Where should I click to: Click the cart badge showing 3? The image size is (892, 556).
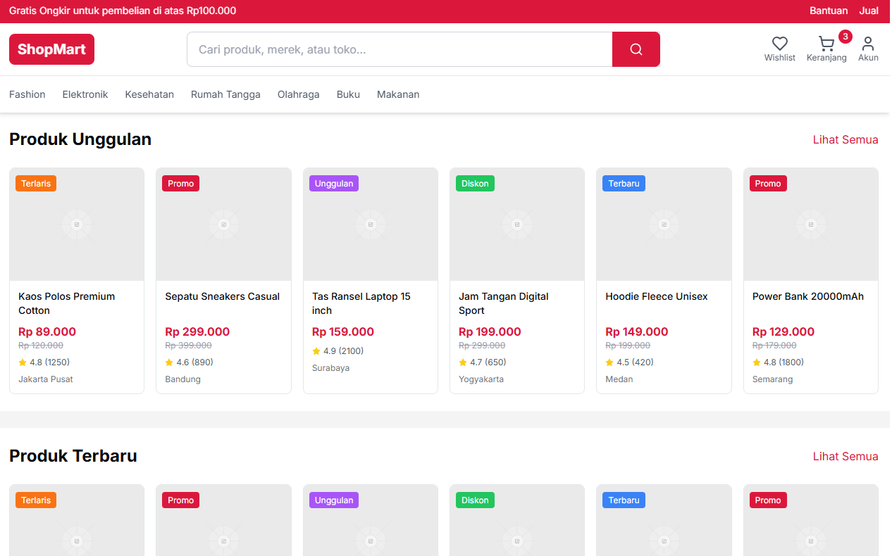pyautogui.click(x=845, y=37)
